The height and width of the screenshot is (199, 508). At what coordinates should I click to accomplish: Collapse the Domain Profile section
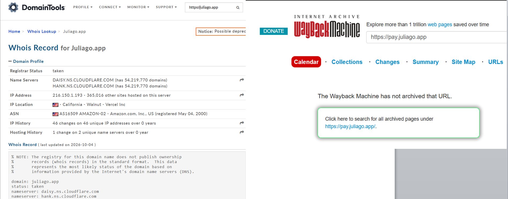[x=26, y=61]
